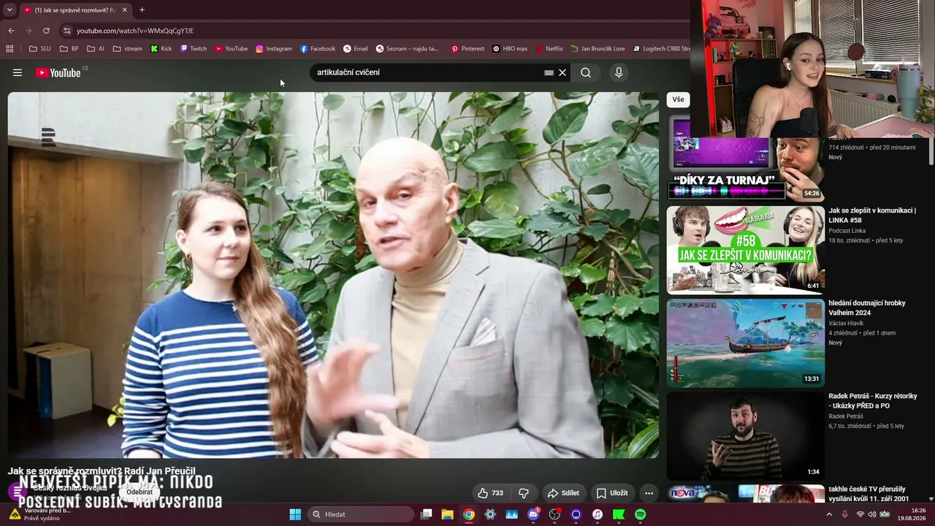The height and width of the screenshot is (526, 935).
Task: Click the main video player
Action: 333,275
